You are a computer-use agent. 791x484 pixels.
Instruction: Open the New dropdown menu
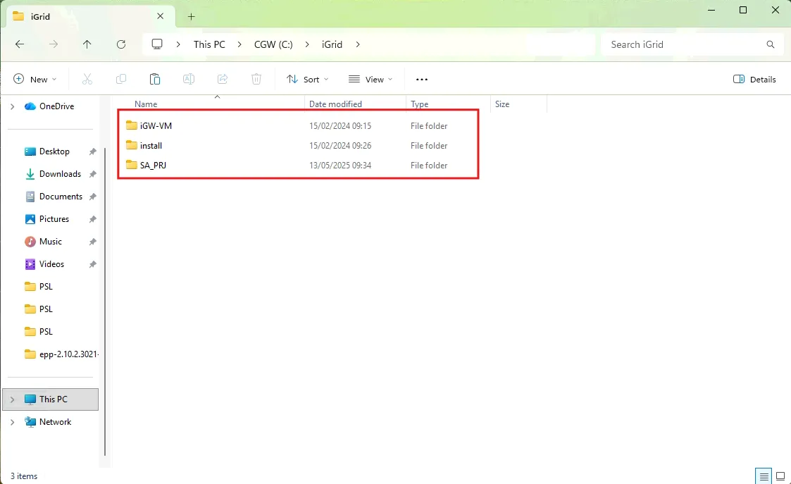(35, 79)
